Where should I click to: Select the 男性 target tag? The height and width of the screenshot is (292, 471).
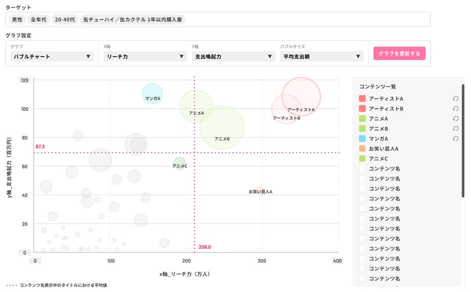(17, 19)
